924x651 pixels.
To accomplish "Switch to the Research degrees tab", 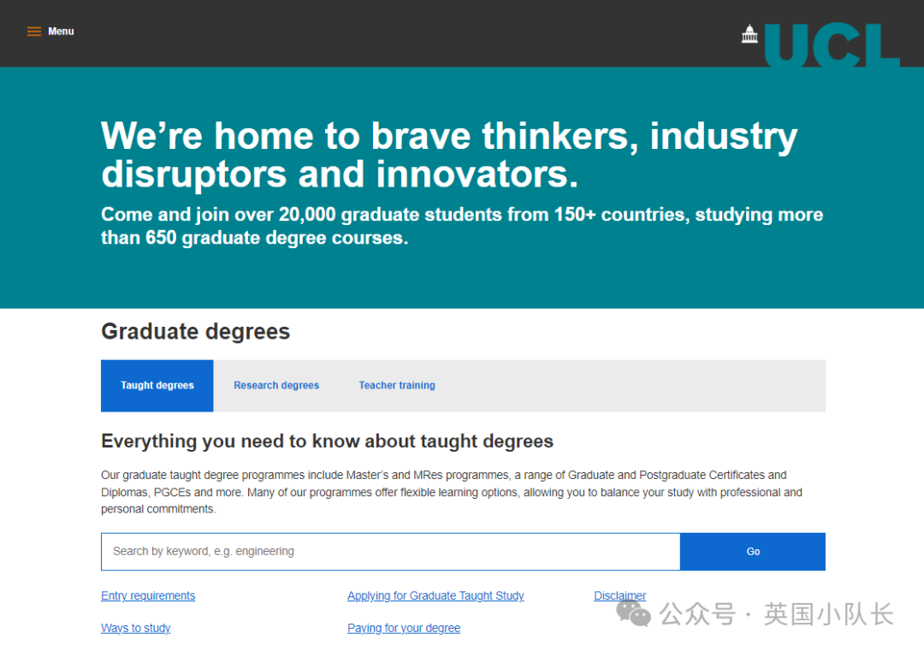I will (276, 385).
